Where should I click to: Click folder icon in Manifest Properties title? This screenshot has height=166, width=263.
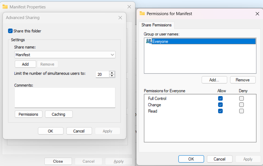tap(5, 7)
